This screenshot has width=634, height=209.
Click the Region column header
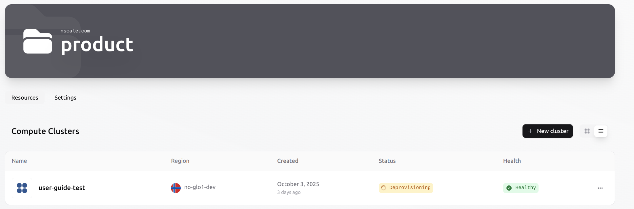[180, 161]
